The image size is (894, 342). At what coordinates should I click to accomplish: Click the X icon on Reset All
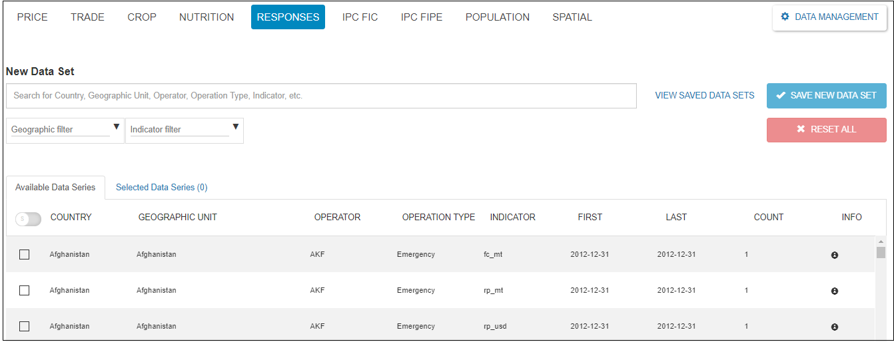[x=801, y=129]
